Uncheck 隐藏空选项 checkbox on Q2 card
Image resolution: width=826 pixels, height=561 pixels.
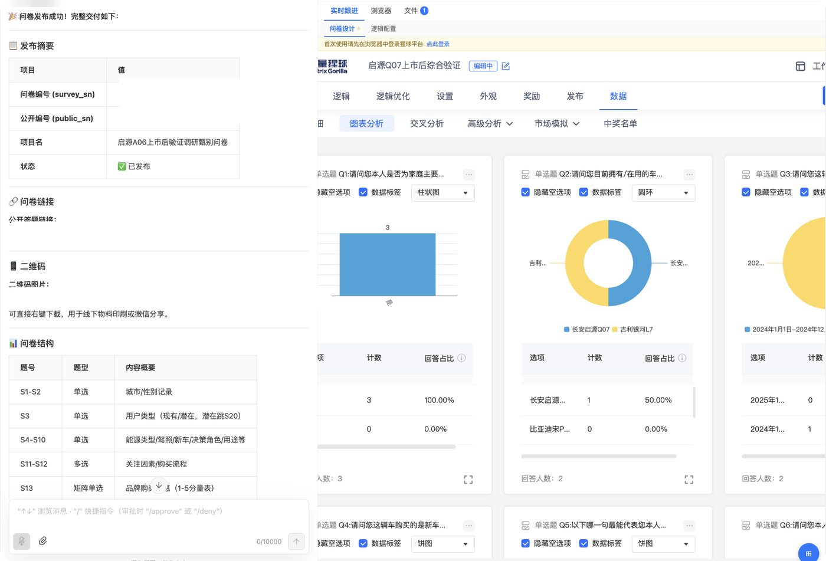pyautogui.click(x=526, y=192)
